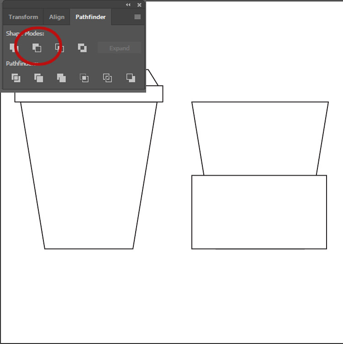343x344 pixels.
Task: Click the Unite shape mode icon
Action: click(14, 48)
